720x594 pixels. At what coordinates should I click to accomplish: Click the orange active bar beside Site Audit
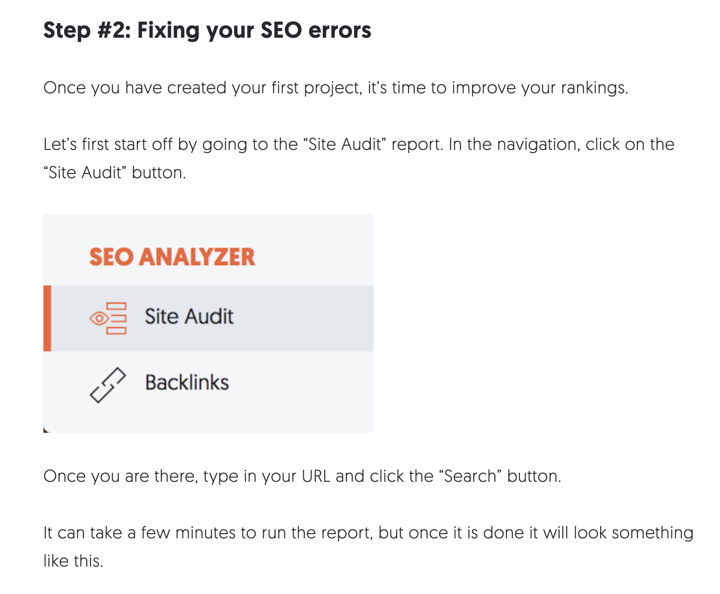click(x=47, y=318)
